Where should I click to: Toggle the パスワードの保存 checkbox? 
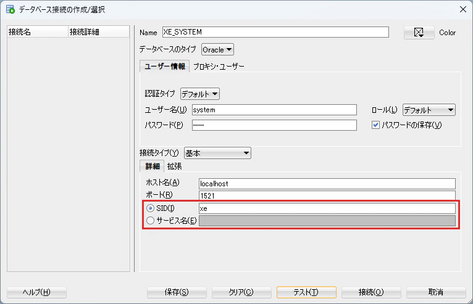coord(375,125)
